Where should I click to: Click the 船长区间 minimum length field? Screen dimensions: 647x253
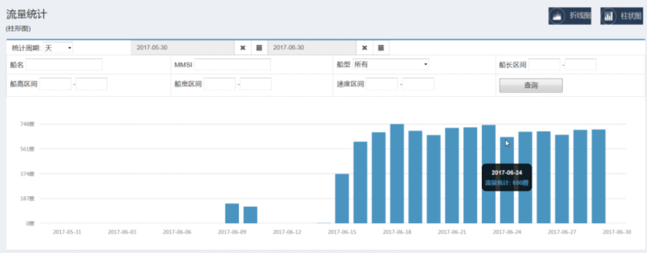coord(544,65)
